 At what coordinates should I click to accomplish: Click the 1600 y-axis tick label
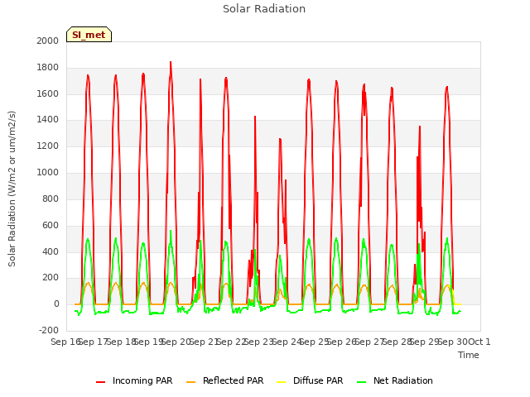[48, 93]
